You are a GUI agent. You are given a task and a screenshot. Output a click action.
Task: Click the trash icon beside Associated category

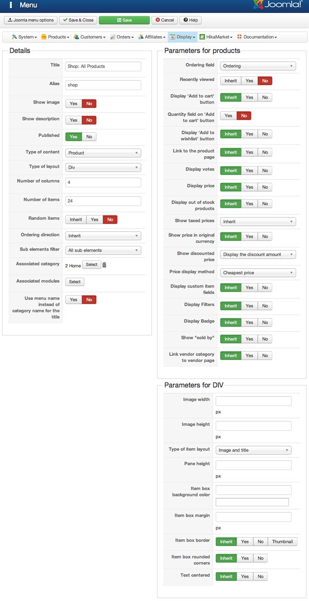(x=104, y=265)
